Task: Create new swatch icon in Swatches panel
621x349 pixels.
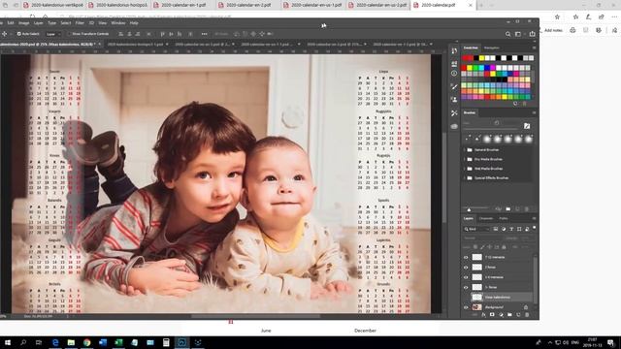Action: [x=515, y=104]
